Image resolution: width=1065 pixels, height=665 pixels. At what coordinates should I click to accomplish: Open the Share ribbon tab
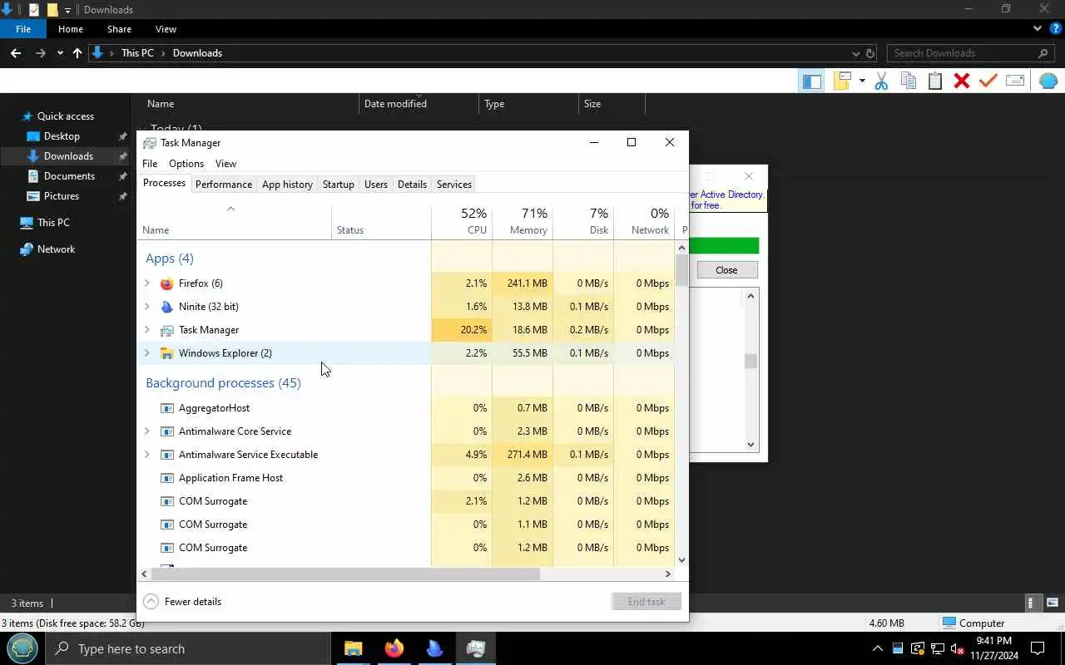[x=119, y=29]
